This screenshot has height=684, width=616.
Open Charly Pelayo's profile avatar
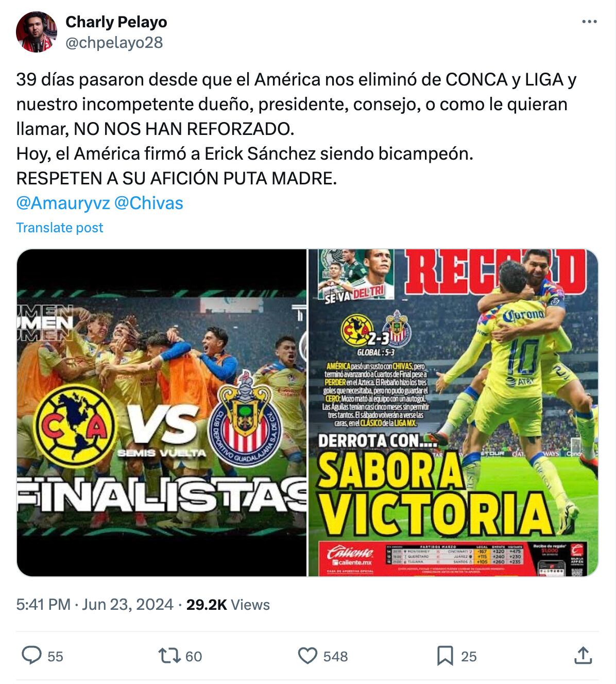tap(37, 32)
